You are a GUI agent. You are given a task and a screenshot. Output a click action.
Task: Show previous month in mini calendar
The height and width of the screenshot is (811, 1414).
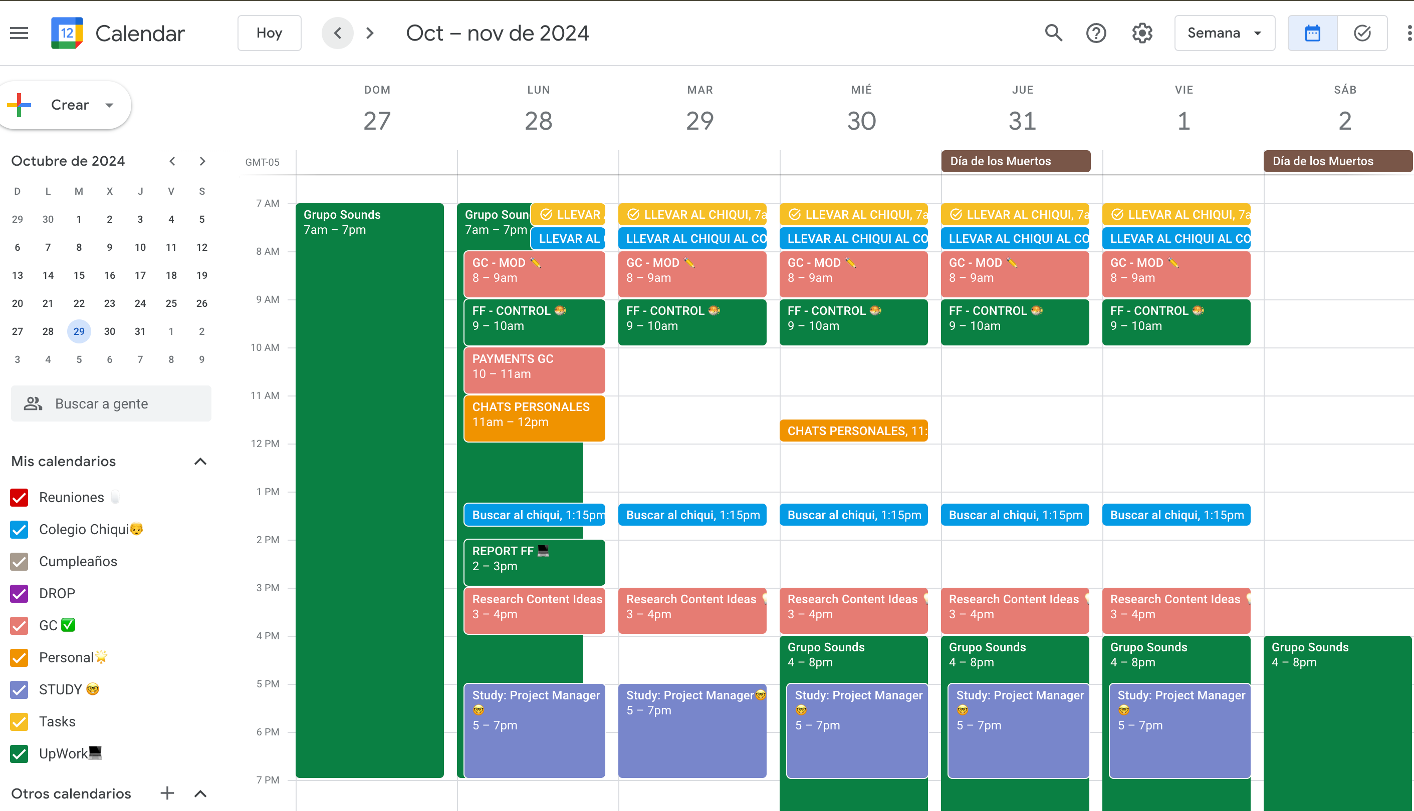tap(173, 162)
